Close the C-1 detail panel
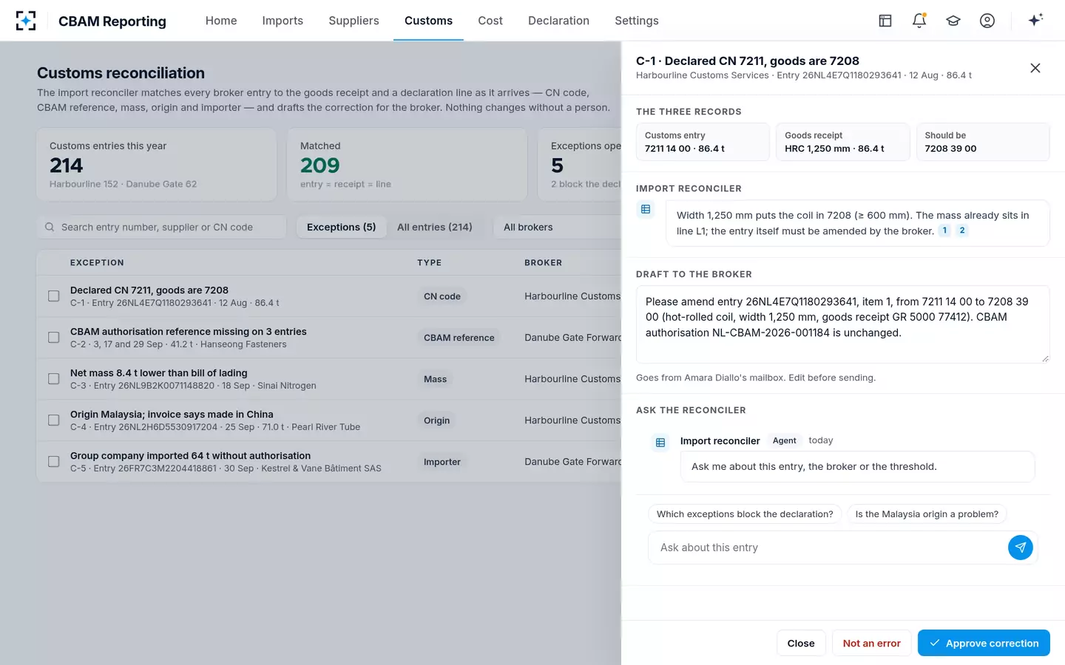This screenshot has width=1065, height=665. 1035,68
